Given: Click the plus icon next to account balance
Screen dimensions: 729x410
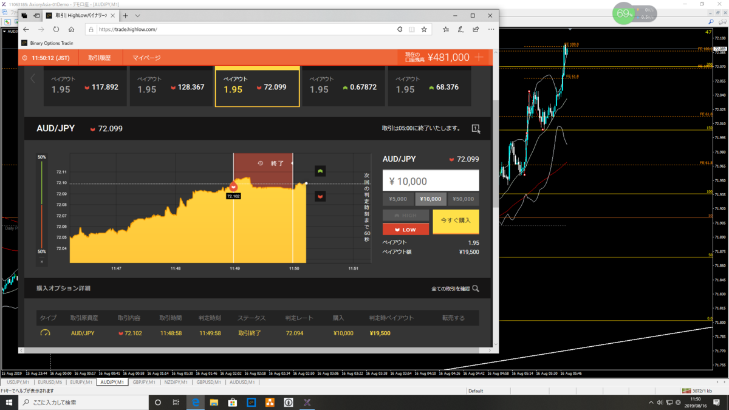Looking at the screenshot, I should [479, 57].
